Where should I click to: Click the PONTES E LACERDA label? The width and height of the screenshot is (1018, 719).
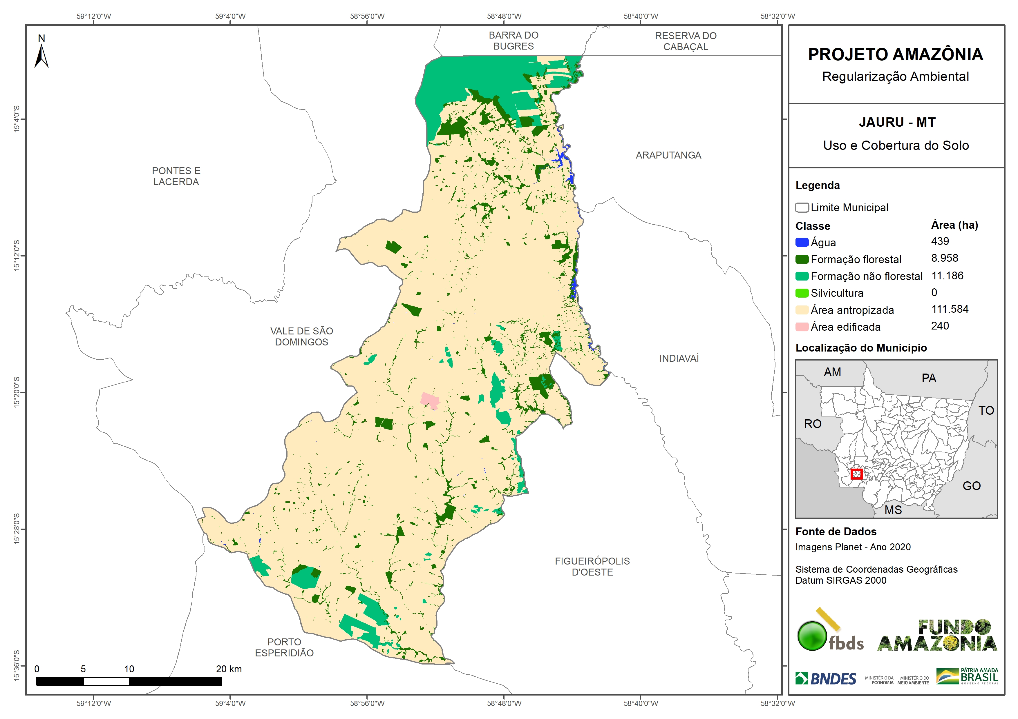point(176,176)
